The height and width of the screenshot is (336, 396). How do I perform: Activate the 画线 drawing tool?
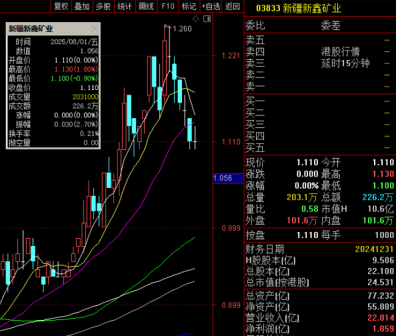click(x=146, y=6)
